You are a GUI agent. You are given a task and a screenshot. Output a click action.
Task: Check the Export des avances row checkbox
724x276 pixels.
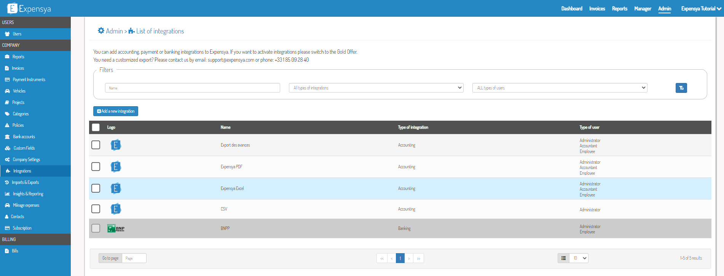(x=96, y=145)
